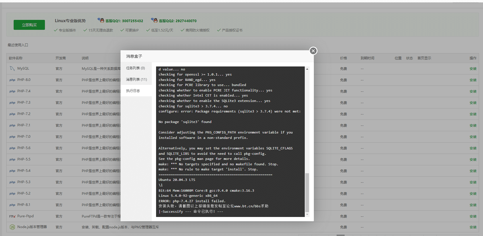The width and height of the screenshot is (483, 236).
Task: Click the QQ penguin icon beside 客服QQ2
Action: click(154, 20)
